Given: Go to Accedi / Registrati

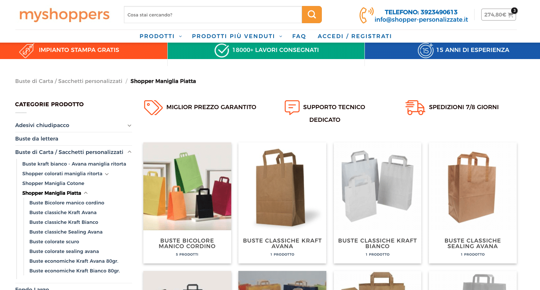Looking at the screenshot, I should point(355,36).
